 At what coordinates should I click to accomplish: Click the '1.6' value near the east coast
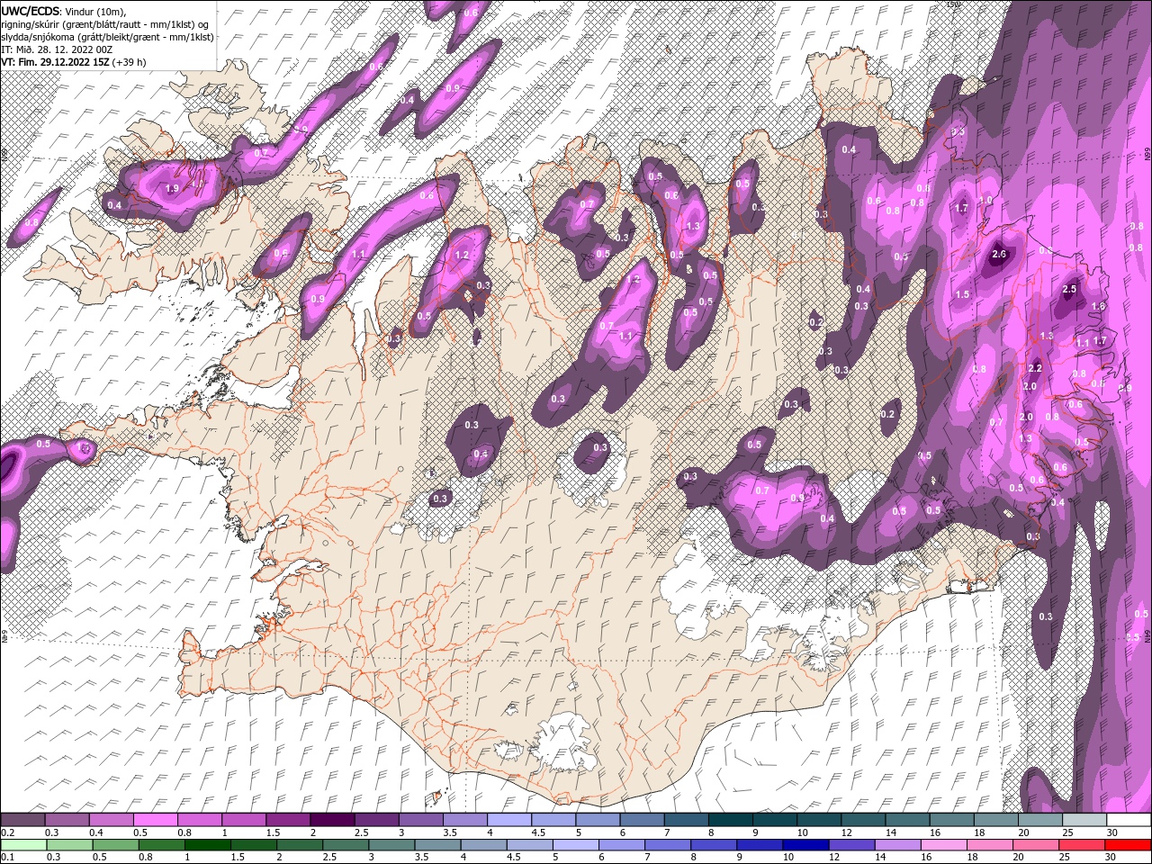1098,307
